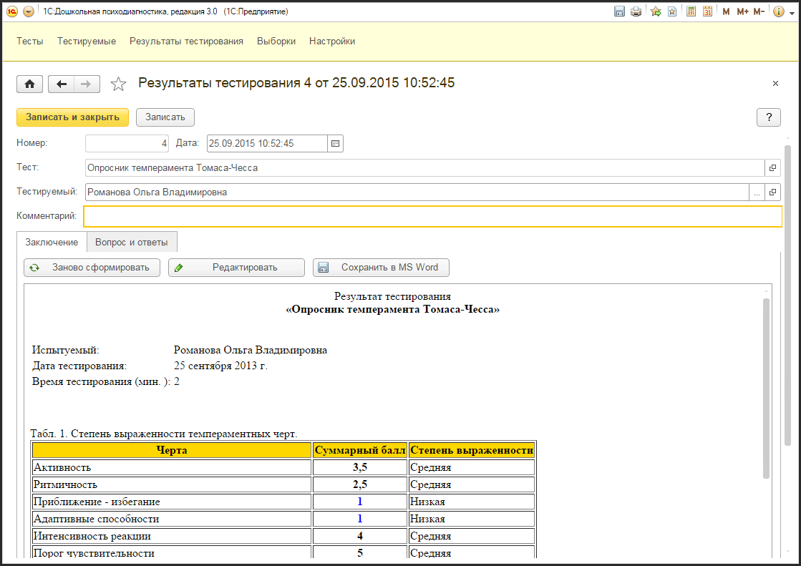Click the Заново сформировать button
The height and width of the screenshot is (566, 801).
tap(92, 268)
